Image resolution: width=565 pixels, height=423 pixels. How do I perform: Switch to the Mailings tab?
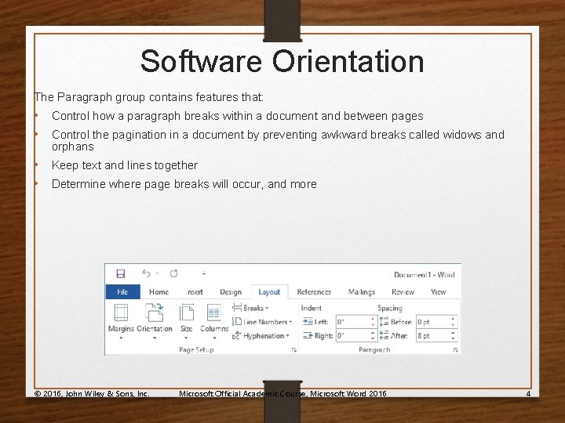click(362, 291)
